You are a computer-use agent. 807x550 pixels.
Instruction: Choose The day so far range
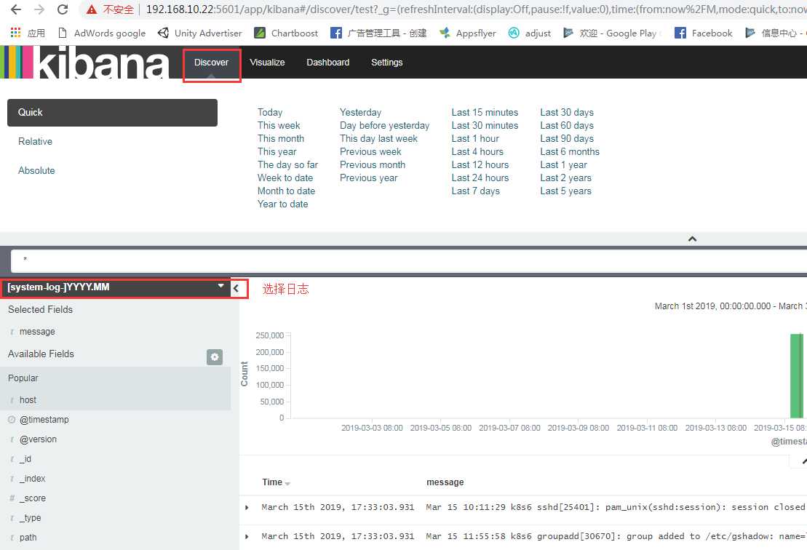point(287,164)
